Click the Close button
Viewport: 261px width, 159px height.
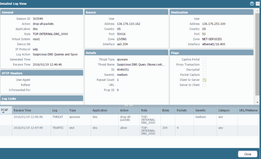(x=247, y=154)
